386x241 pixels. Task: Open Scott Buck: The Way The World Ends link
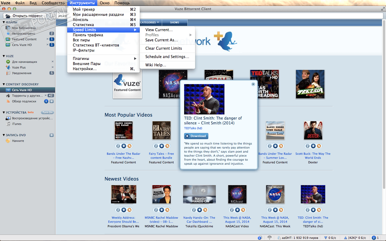tap(313, 156)
